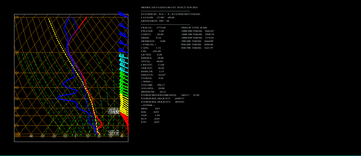This screenshot has height=156, width=361.
Task: Click the STORM MOTION (DIR/SPD) line
Action: [170, 95]
